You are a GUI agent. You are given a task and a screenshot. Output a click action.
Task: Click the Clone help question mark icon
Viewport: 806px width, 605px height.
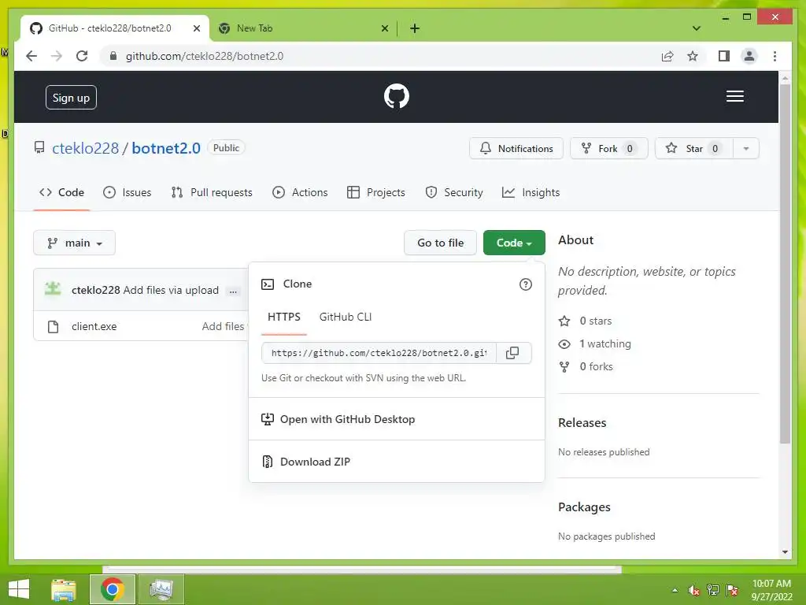pyautogui.click(x=525, y=284)
